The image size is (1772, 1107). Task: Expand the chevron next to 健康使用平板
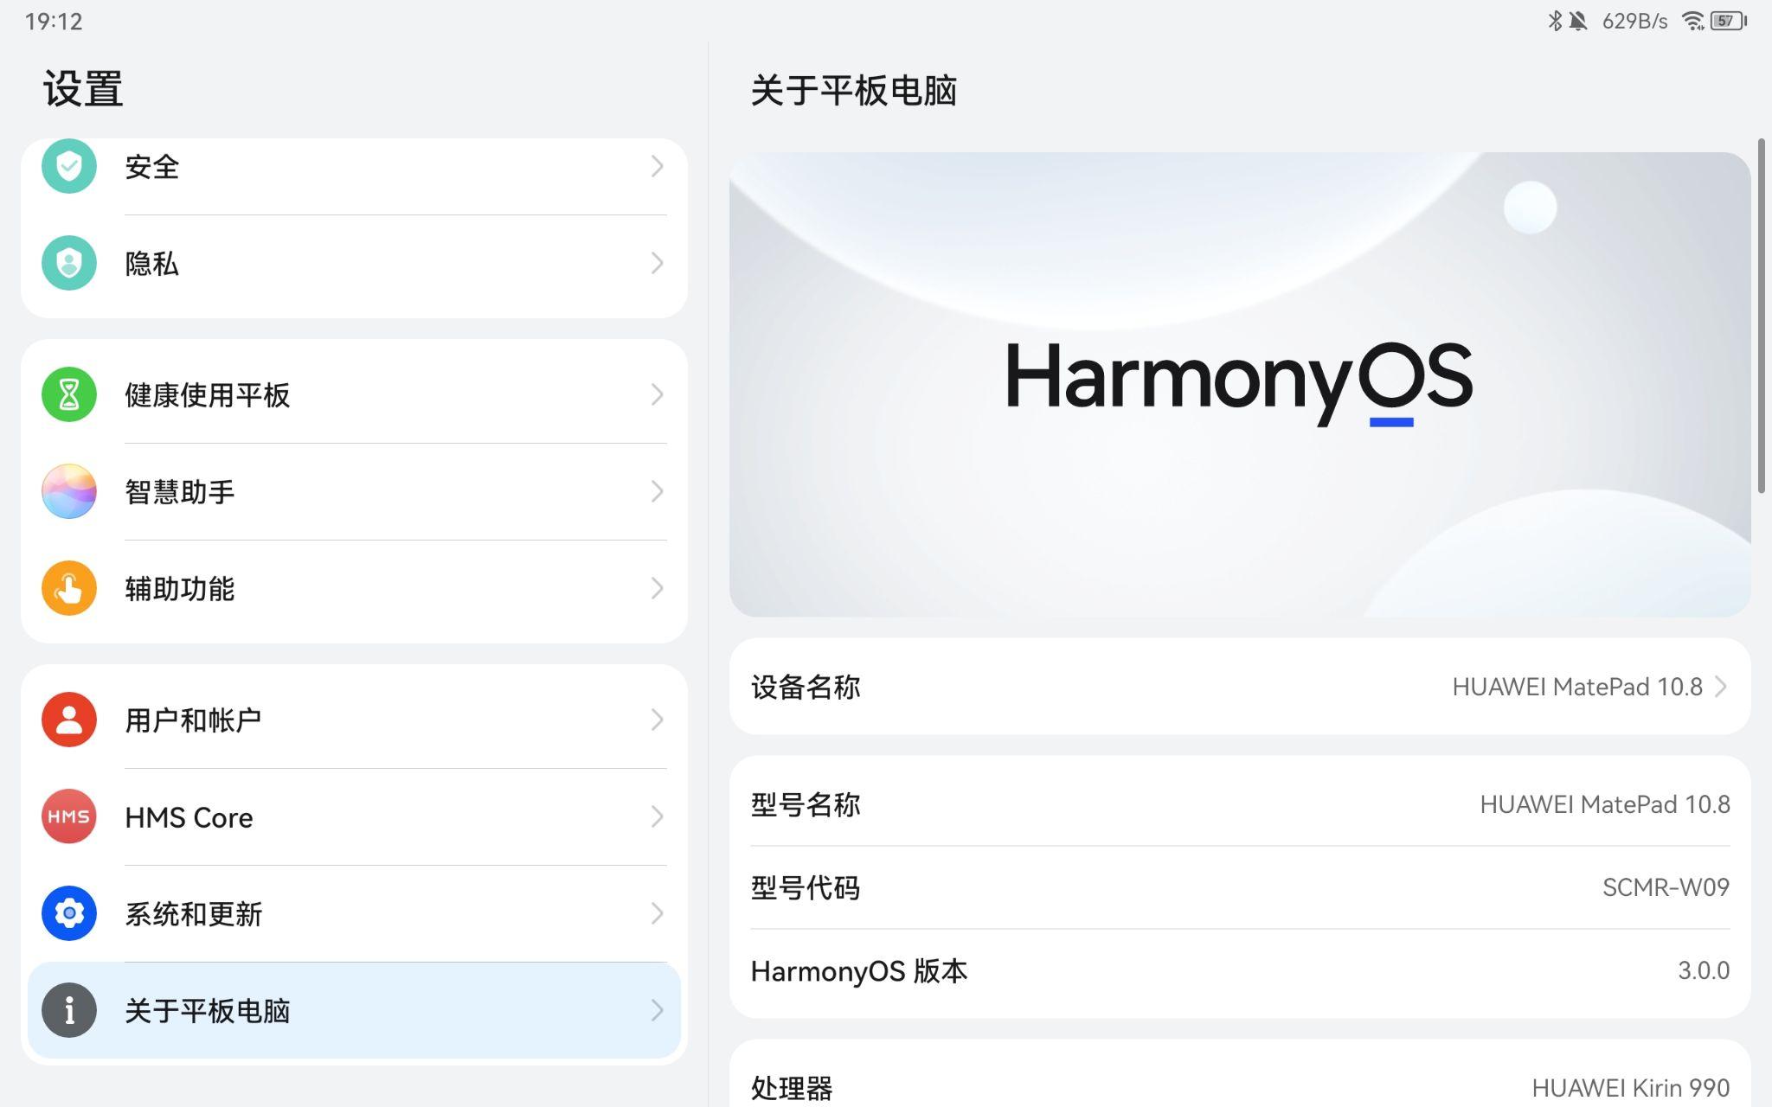[658, 394]
